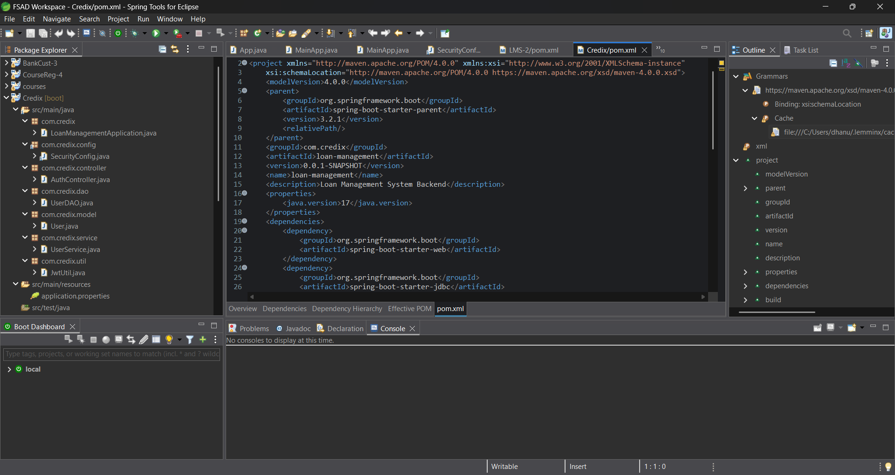Click the Boot Dashboard tag filter field
Screen dimensions: 895x475
tap(111, 354)
